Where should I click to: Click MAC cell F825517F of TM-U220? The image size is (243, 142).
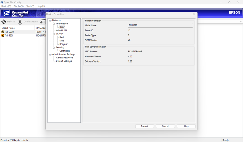[x=41, y=32]
